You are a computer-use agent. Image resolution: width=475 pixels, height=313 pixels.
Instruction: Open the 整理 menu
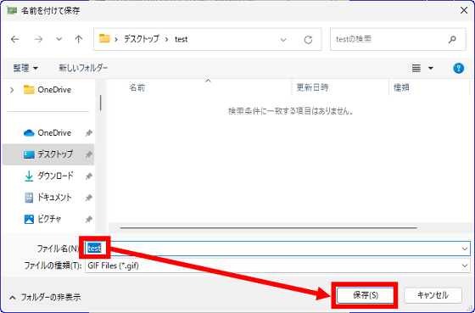tap(25, 68)
